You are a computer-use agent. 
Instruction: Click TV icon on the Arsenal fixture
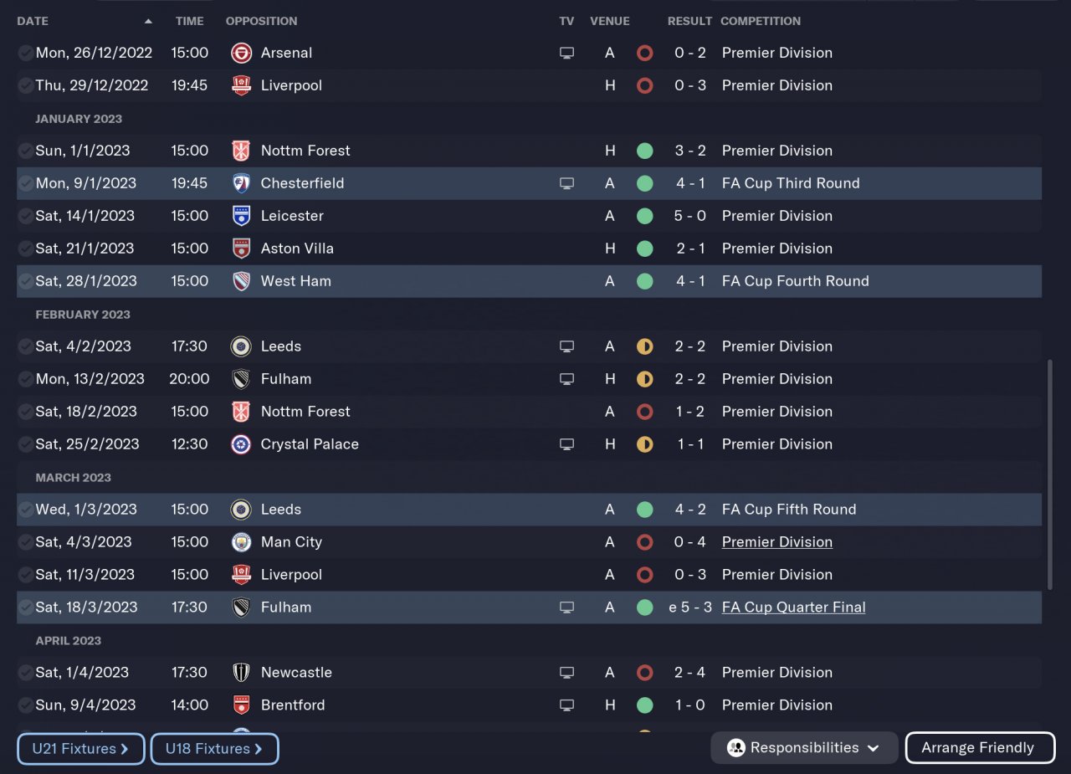(x=566, y=53)
